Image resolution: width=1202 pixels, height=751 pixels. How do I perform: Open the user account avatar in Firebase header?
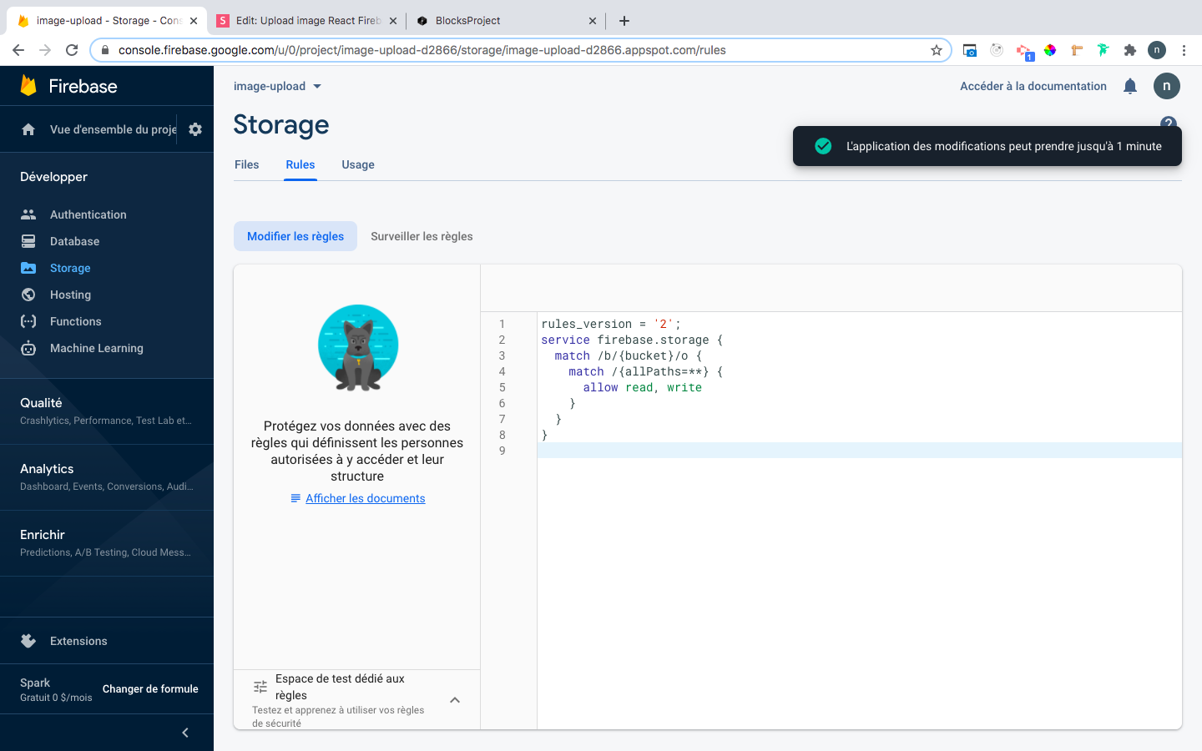tap(1167, 86)
